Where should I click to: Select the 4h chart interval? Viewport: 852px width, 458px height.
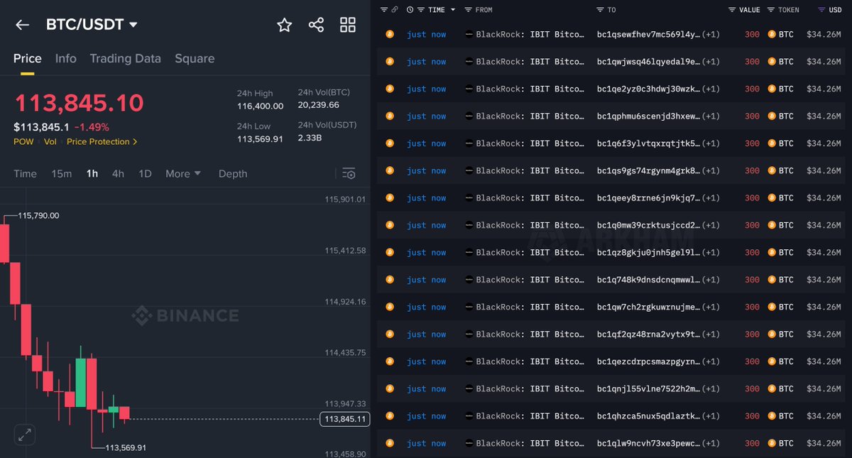point(118,174)
